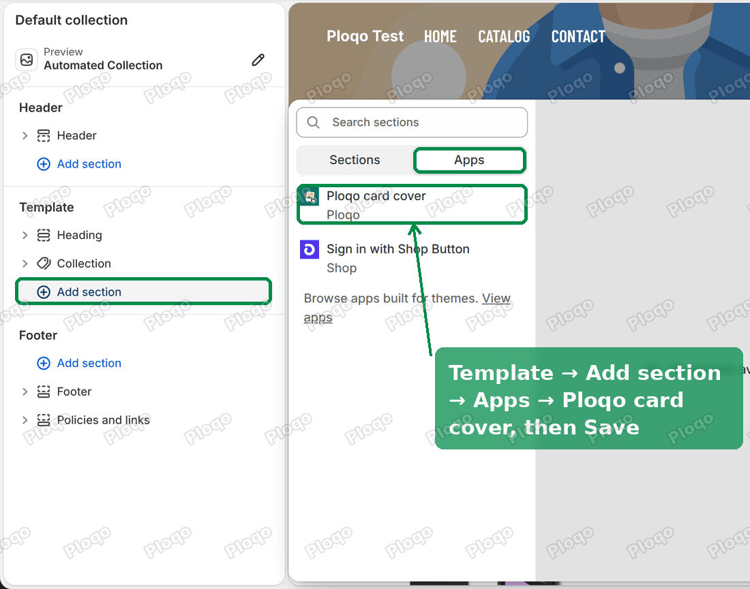Select the Heading row label
This screenshot has height=589, width=750.
[79, 235]
